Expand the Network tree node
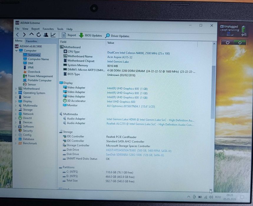This screenshot has height=206, width=253. [16, 114]
